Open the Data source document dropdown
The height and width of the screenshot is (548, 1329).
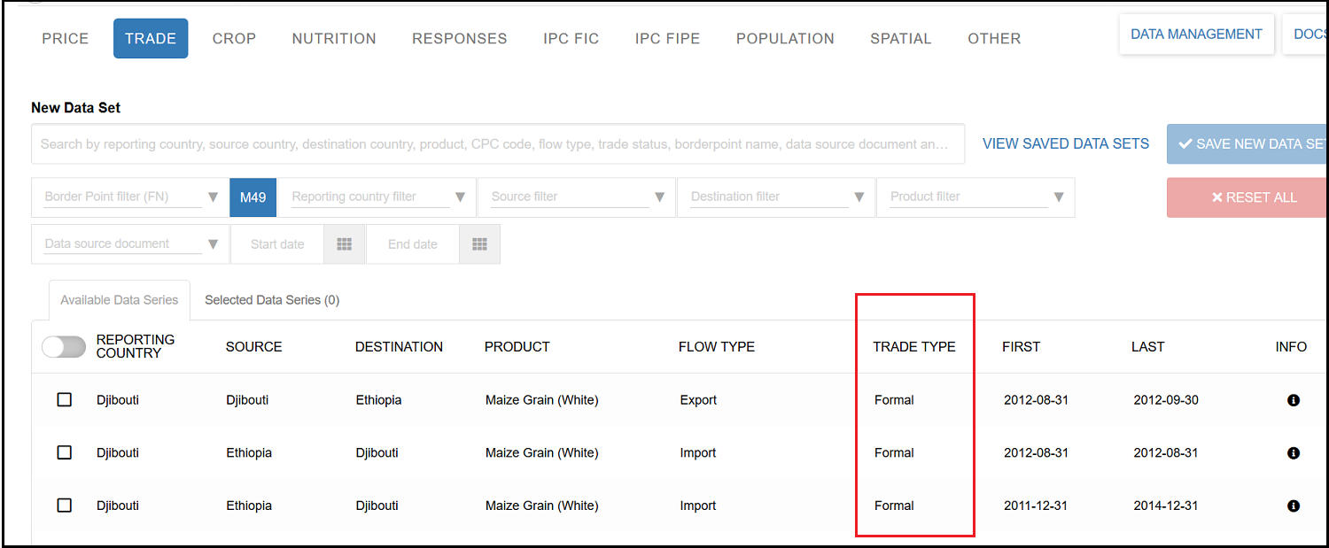click(x=213, y=244)
